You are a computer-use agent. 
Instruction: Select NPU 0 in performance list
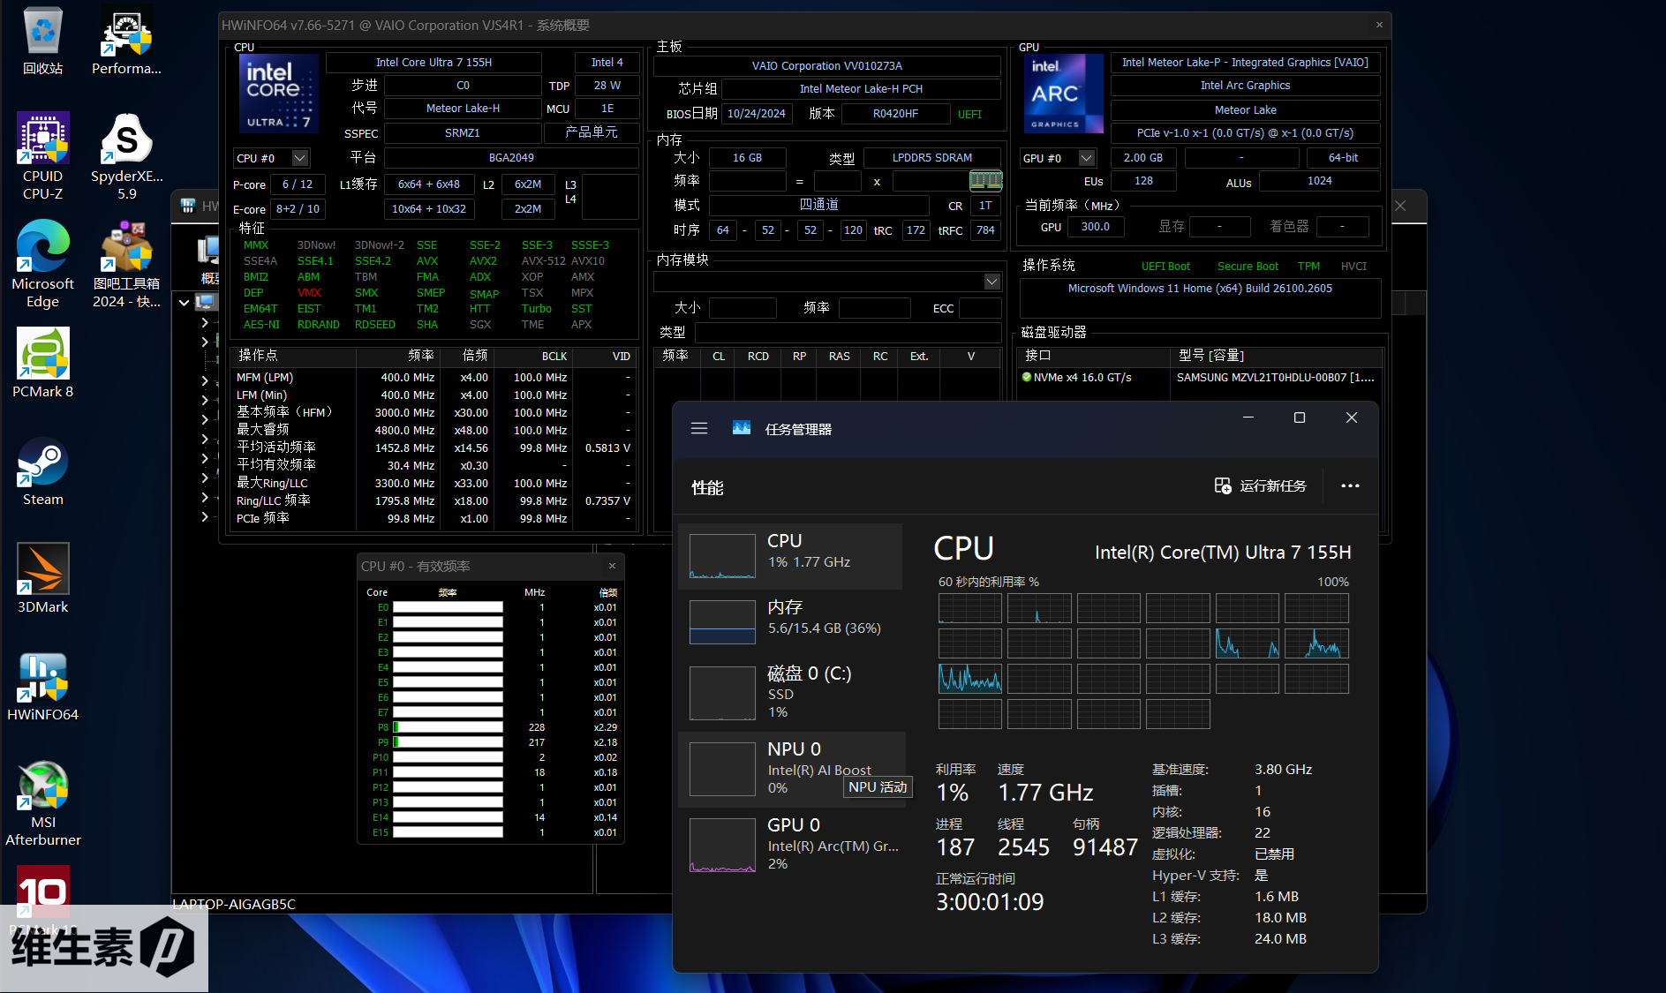tap(790, 767)
